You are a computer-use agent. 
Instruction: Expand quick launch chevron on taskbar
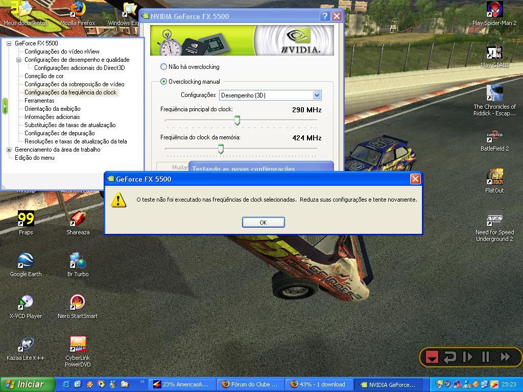click(x=142, y=382)
